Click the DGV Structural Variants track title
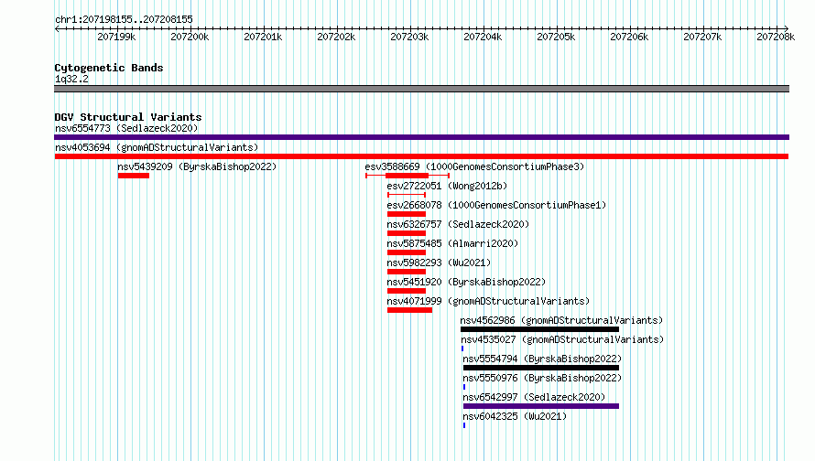This screenshot has width=815, height=461. pos(128,117)
